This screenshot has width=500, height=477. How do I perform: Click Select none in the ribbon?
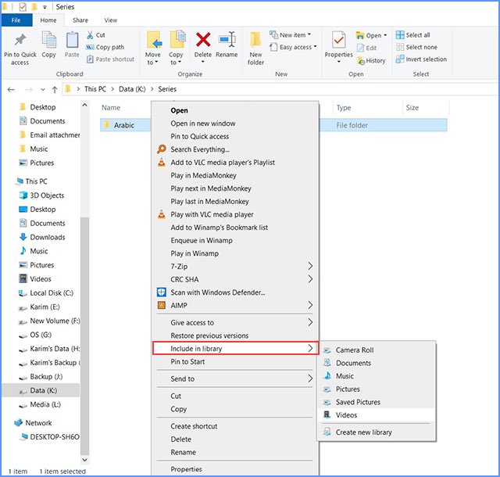(x=416, y=47)
